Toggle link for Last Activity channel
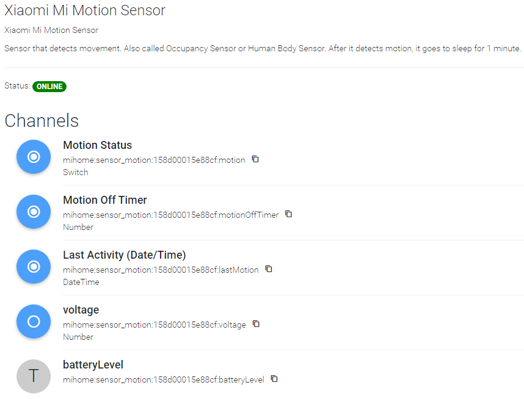524x399 pixels. (34, 267)
